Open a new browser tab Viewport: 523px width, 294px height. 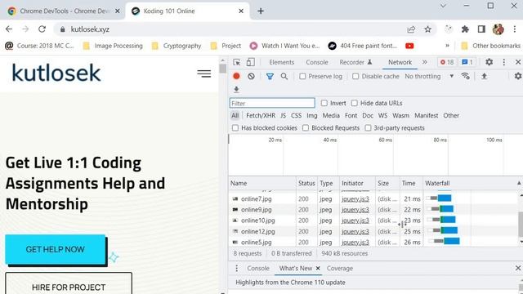[x=261, y=11]
